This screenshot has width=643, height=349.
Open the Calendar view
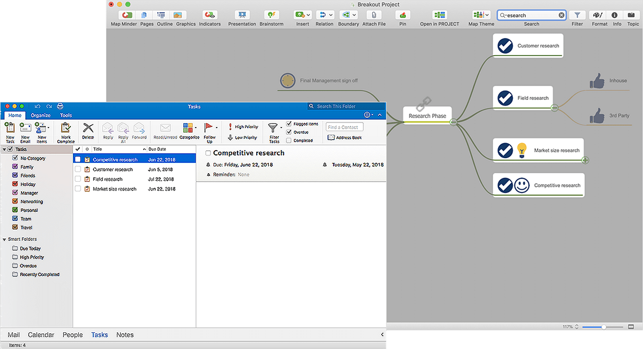(41, 334)
